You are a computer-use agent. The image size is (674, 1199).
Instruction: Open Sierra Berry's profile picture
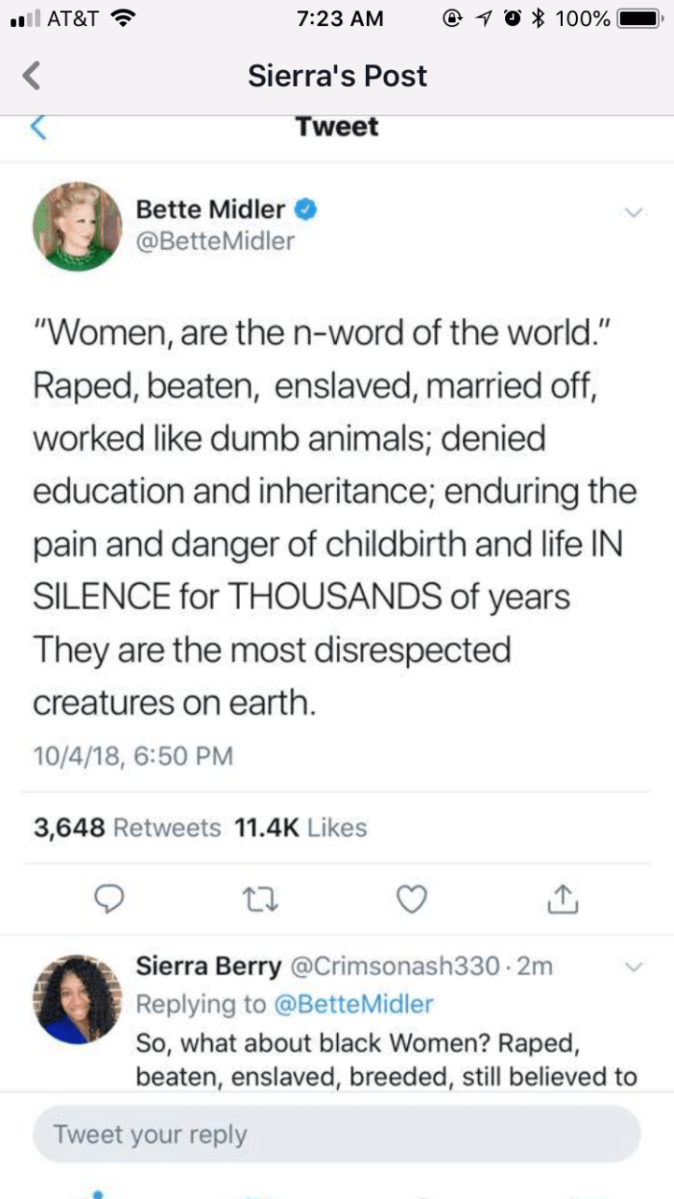click(x=77, y=998)
